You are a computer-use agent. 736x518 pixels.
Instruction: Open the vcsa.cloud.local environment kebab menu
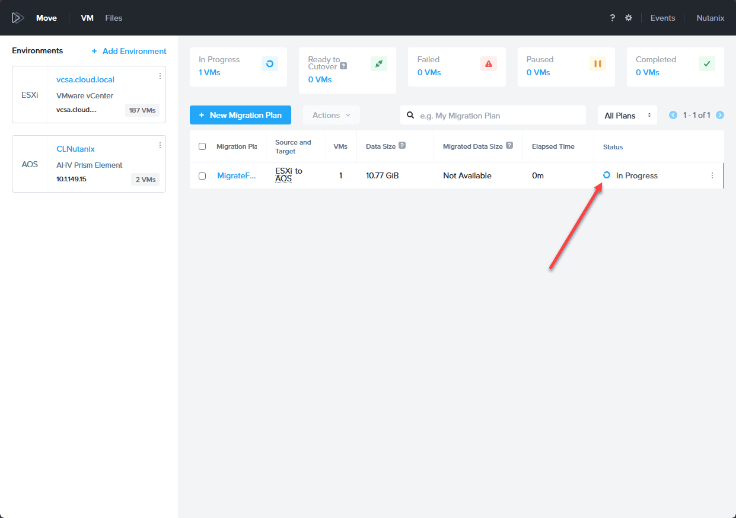(x=160, y=76)
